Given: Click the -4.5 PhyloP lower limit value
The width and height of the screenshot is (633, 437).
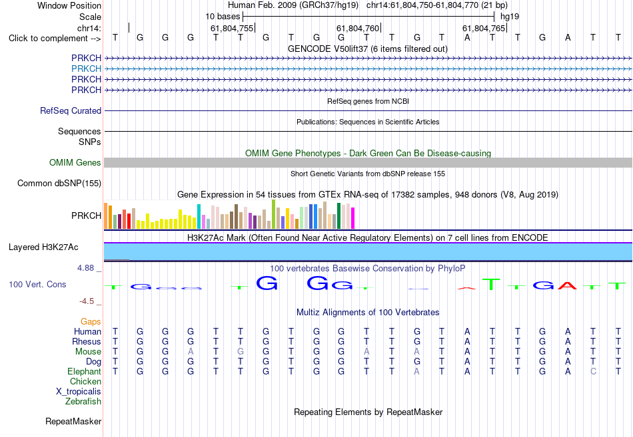Looking at the screenshot, I should tap(87, 301).
